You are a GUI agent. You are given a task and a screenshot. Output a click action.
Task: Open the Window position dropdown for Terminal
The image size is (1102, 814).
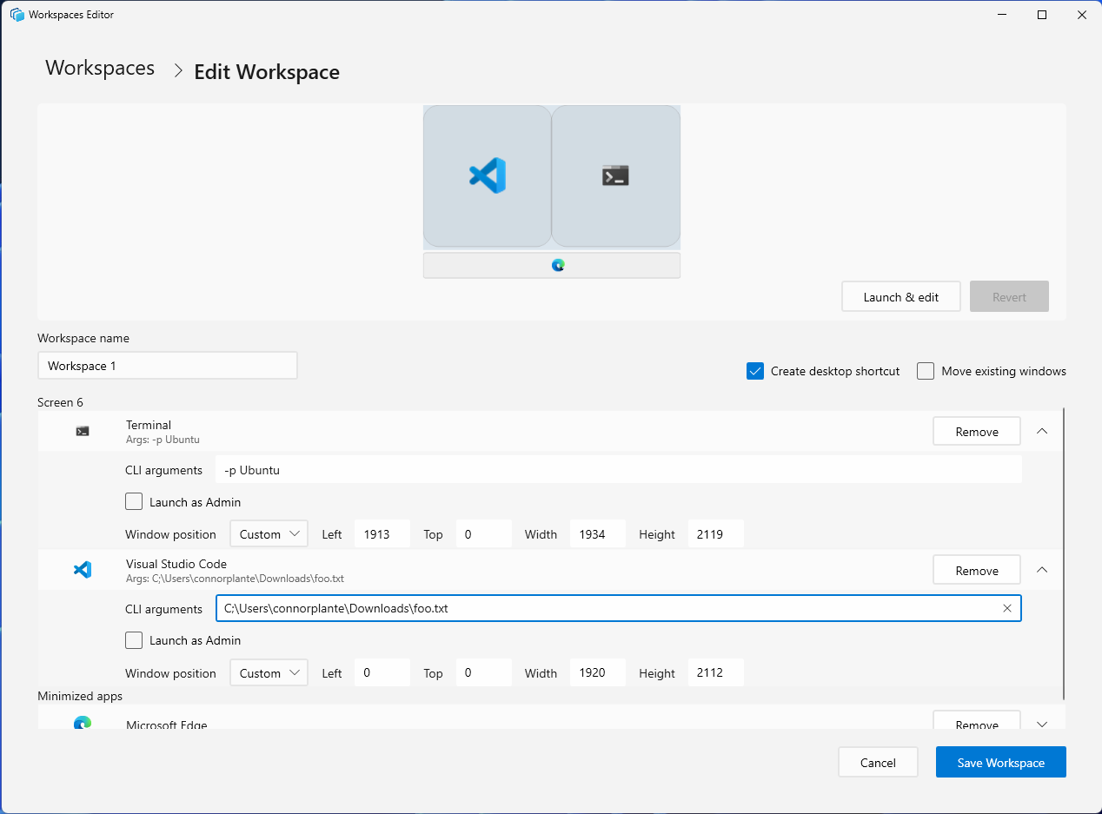(269, 533)
